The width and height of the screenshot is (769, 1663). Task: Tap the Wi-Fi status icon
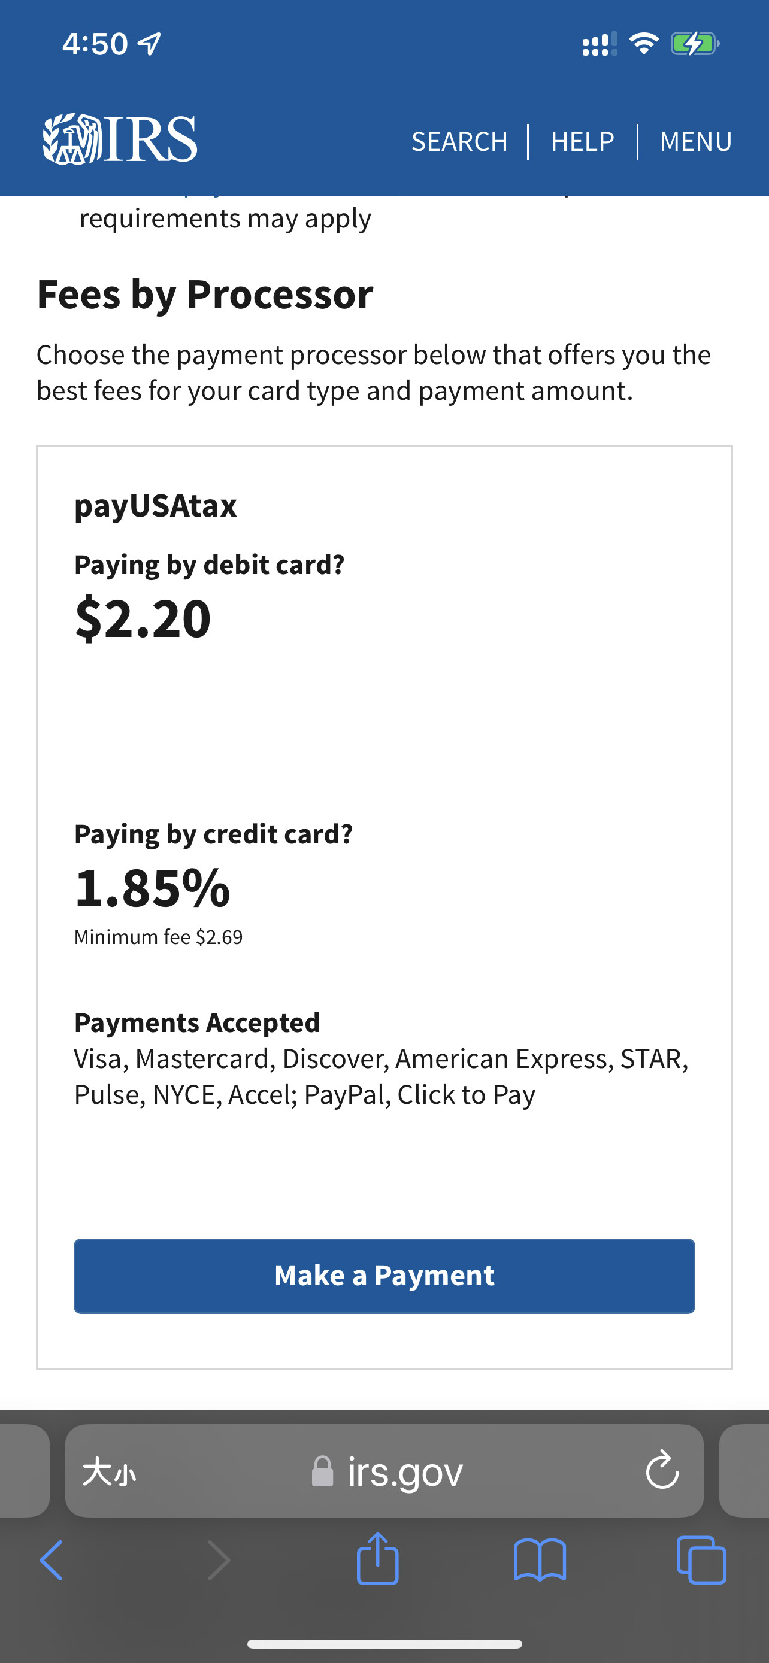coord(643,44)
